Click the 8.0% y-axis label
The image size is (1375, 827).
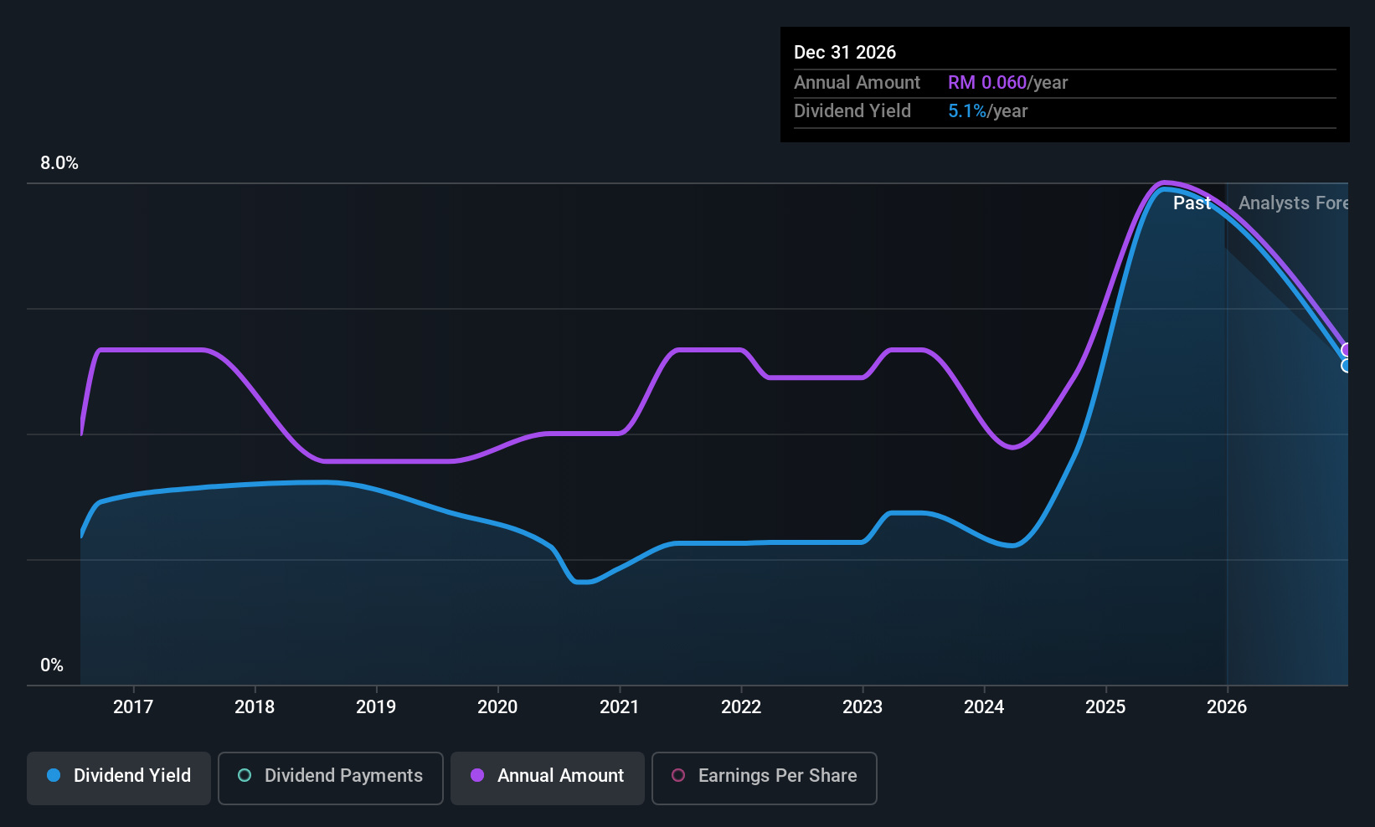tap(59, 163)
